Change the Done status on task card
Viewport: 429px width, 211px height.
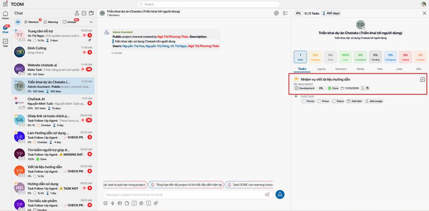click(x=333, y=88)
